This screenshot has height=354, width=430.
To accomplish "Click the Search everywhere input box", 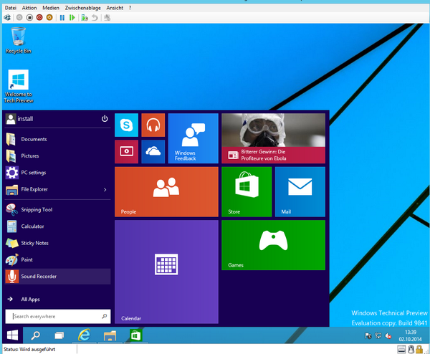I will pos(58,317).
